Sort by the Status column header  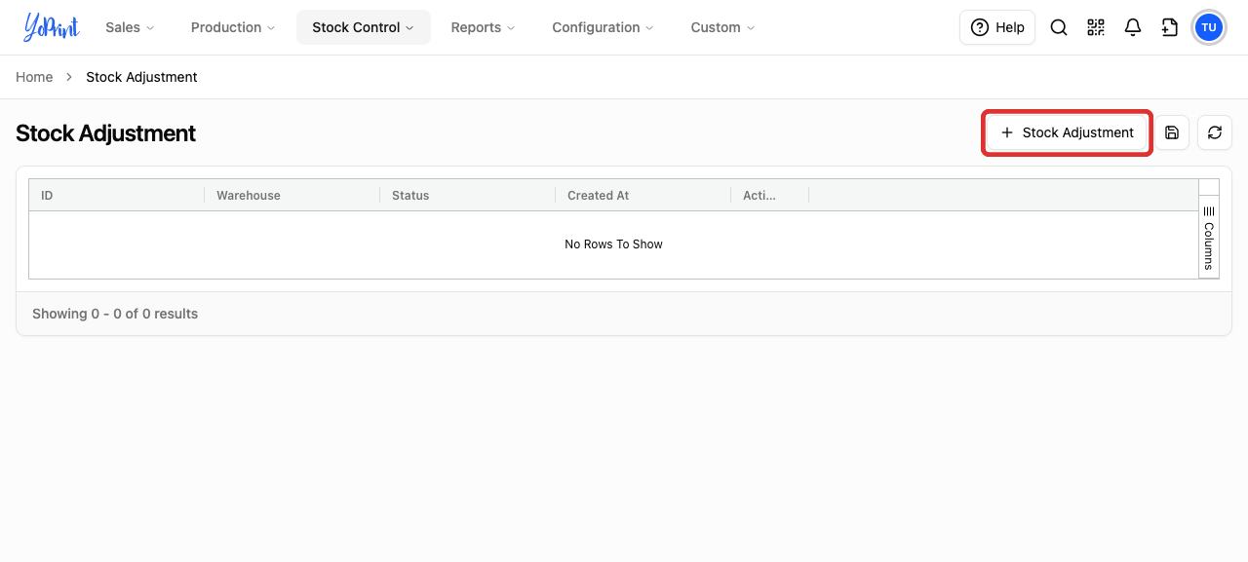(467, 195)
